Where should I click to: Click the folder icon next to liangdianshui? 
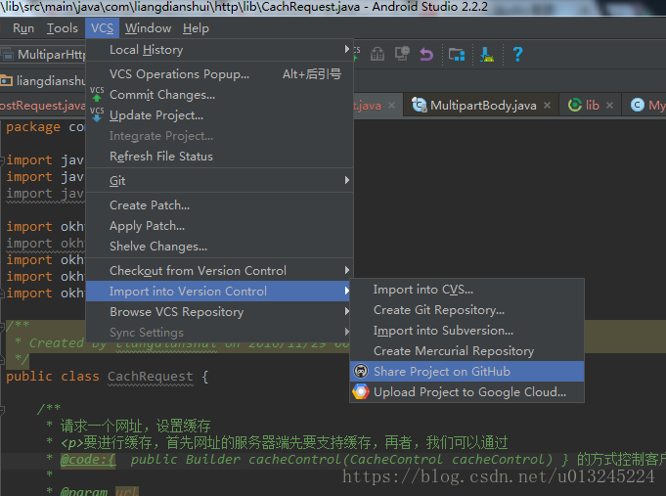tap(7, 80)
